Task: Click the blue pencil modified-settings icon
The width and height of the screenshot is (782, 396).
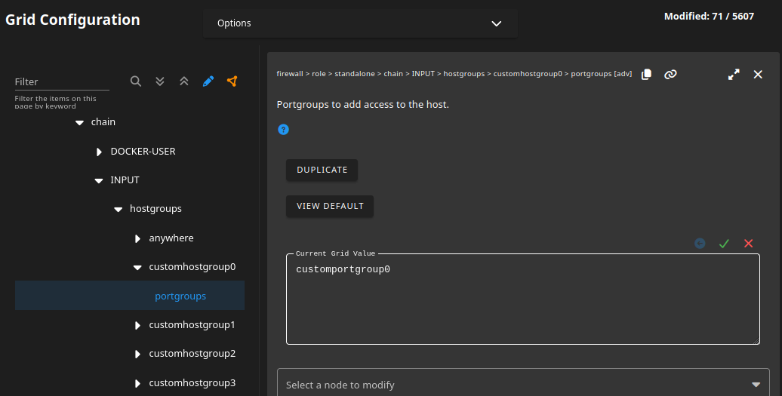Action: (208, 81)
